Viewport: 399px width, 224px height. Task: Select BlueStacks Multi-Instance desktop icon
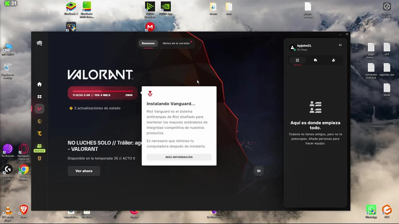click(x=87, y=10)
